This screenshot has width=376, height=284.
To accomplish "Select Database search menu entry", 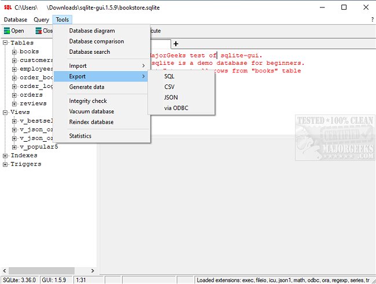I will [x=101, y=52].
